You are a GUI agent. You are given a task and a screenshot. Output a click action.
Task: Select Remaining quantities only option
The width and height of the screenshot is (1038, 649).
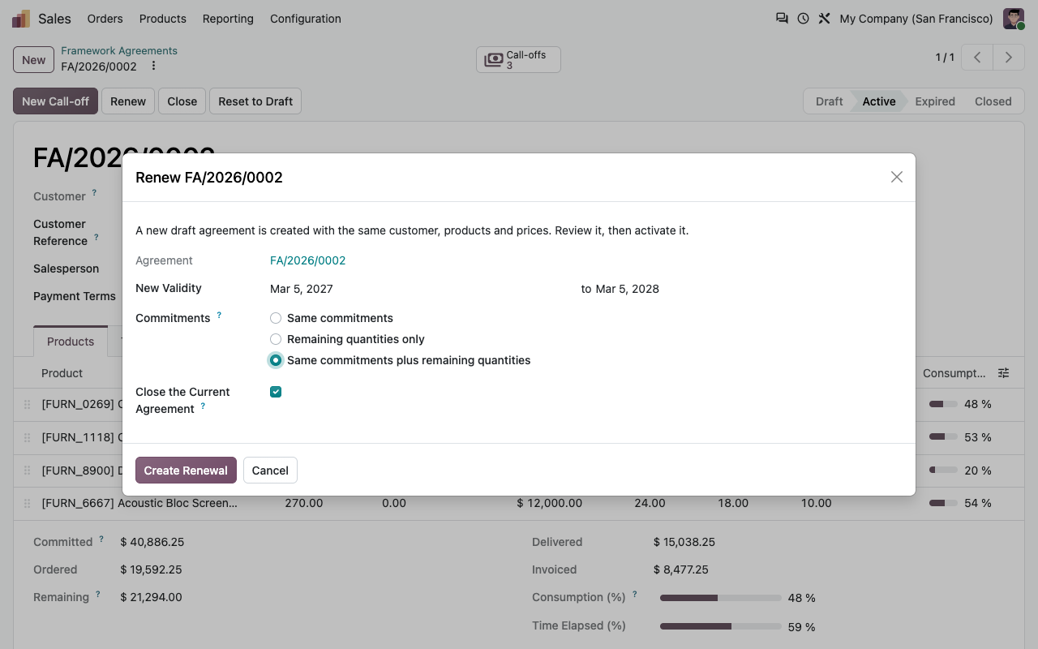[x=276, y=339]
